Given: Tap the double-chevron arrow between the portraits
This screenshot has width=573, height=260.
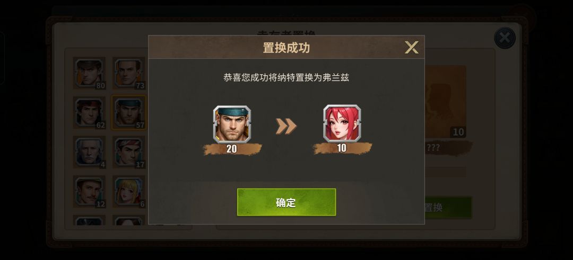Looking at the screenshot, I should coord(286,126).
